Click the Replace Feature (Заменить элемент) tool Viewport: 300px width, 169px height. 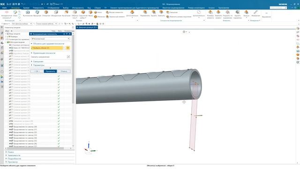[218, 15]
